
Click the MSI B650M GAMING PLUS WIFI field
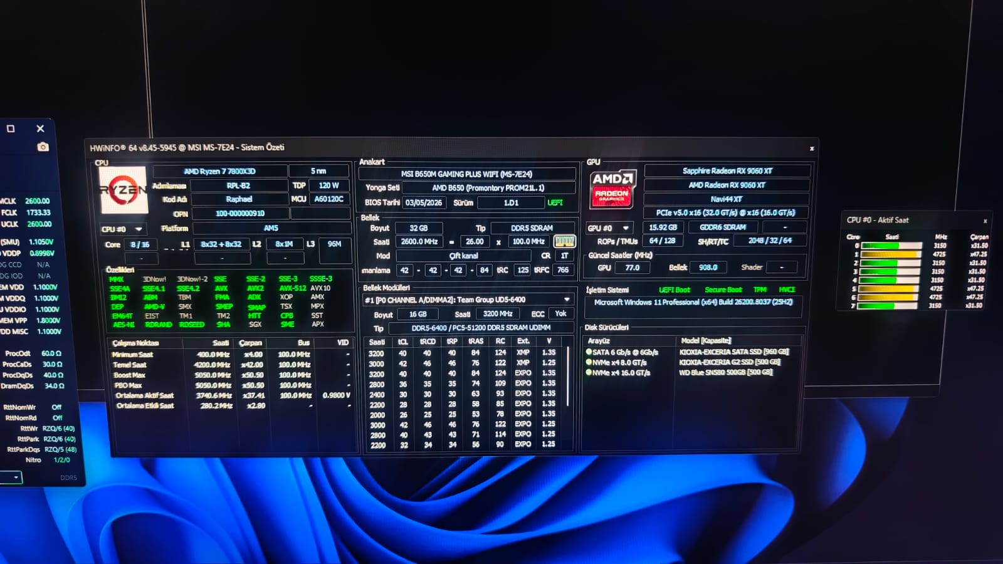(x=466, y=174)
